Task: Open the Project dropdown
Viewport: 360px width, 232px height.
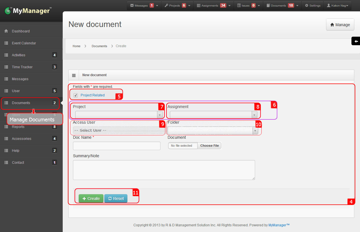Action: [x=159, y=115]
